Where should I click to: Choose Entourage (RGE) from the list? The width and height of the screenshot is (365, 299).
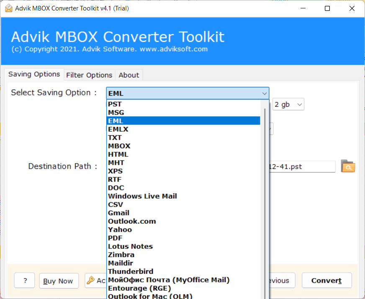click(x=183, y=288)
